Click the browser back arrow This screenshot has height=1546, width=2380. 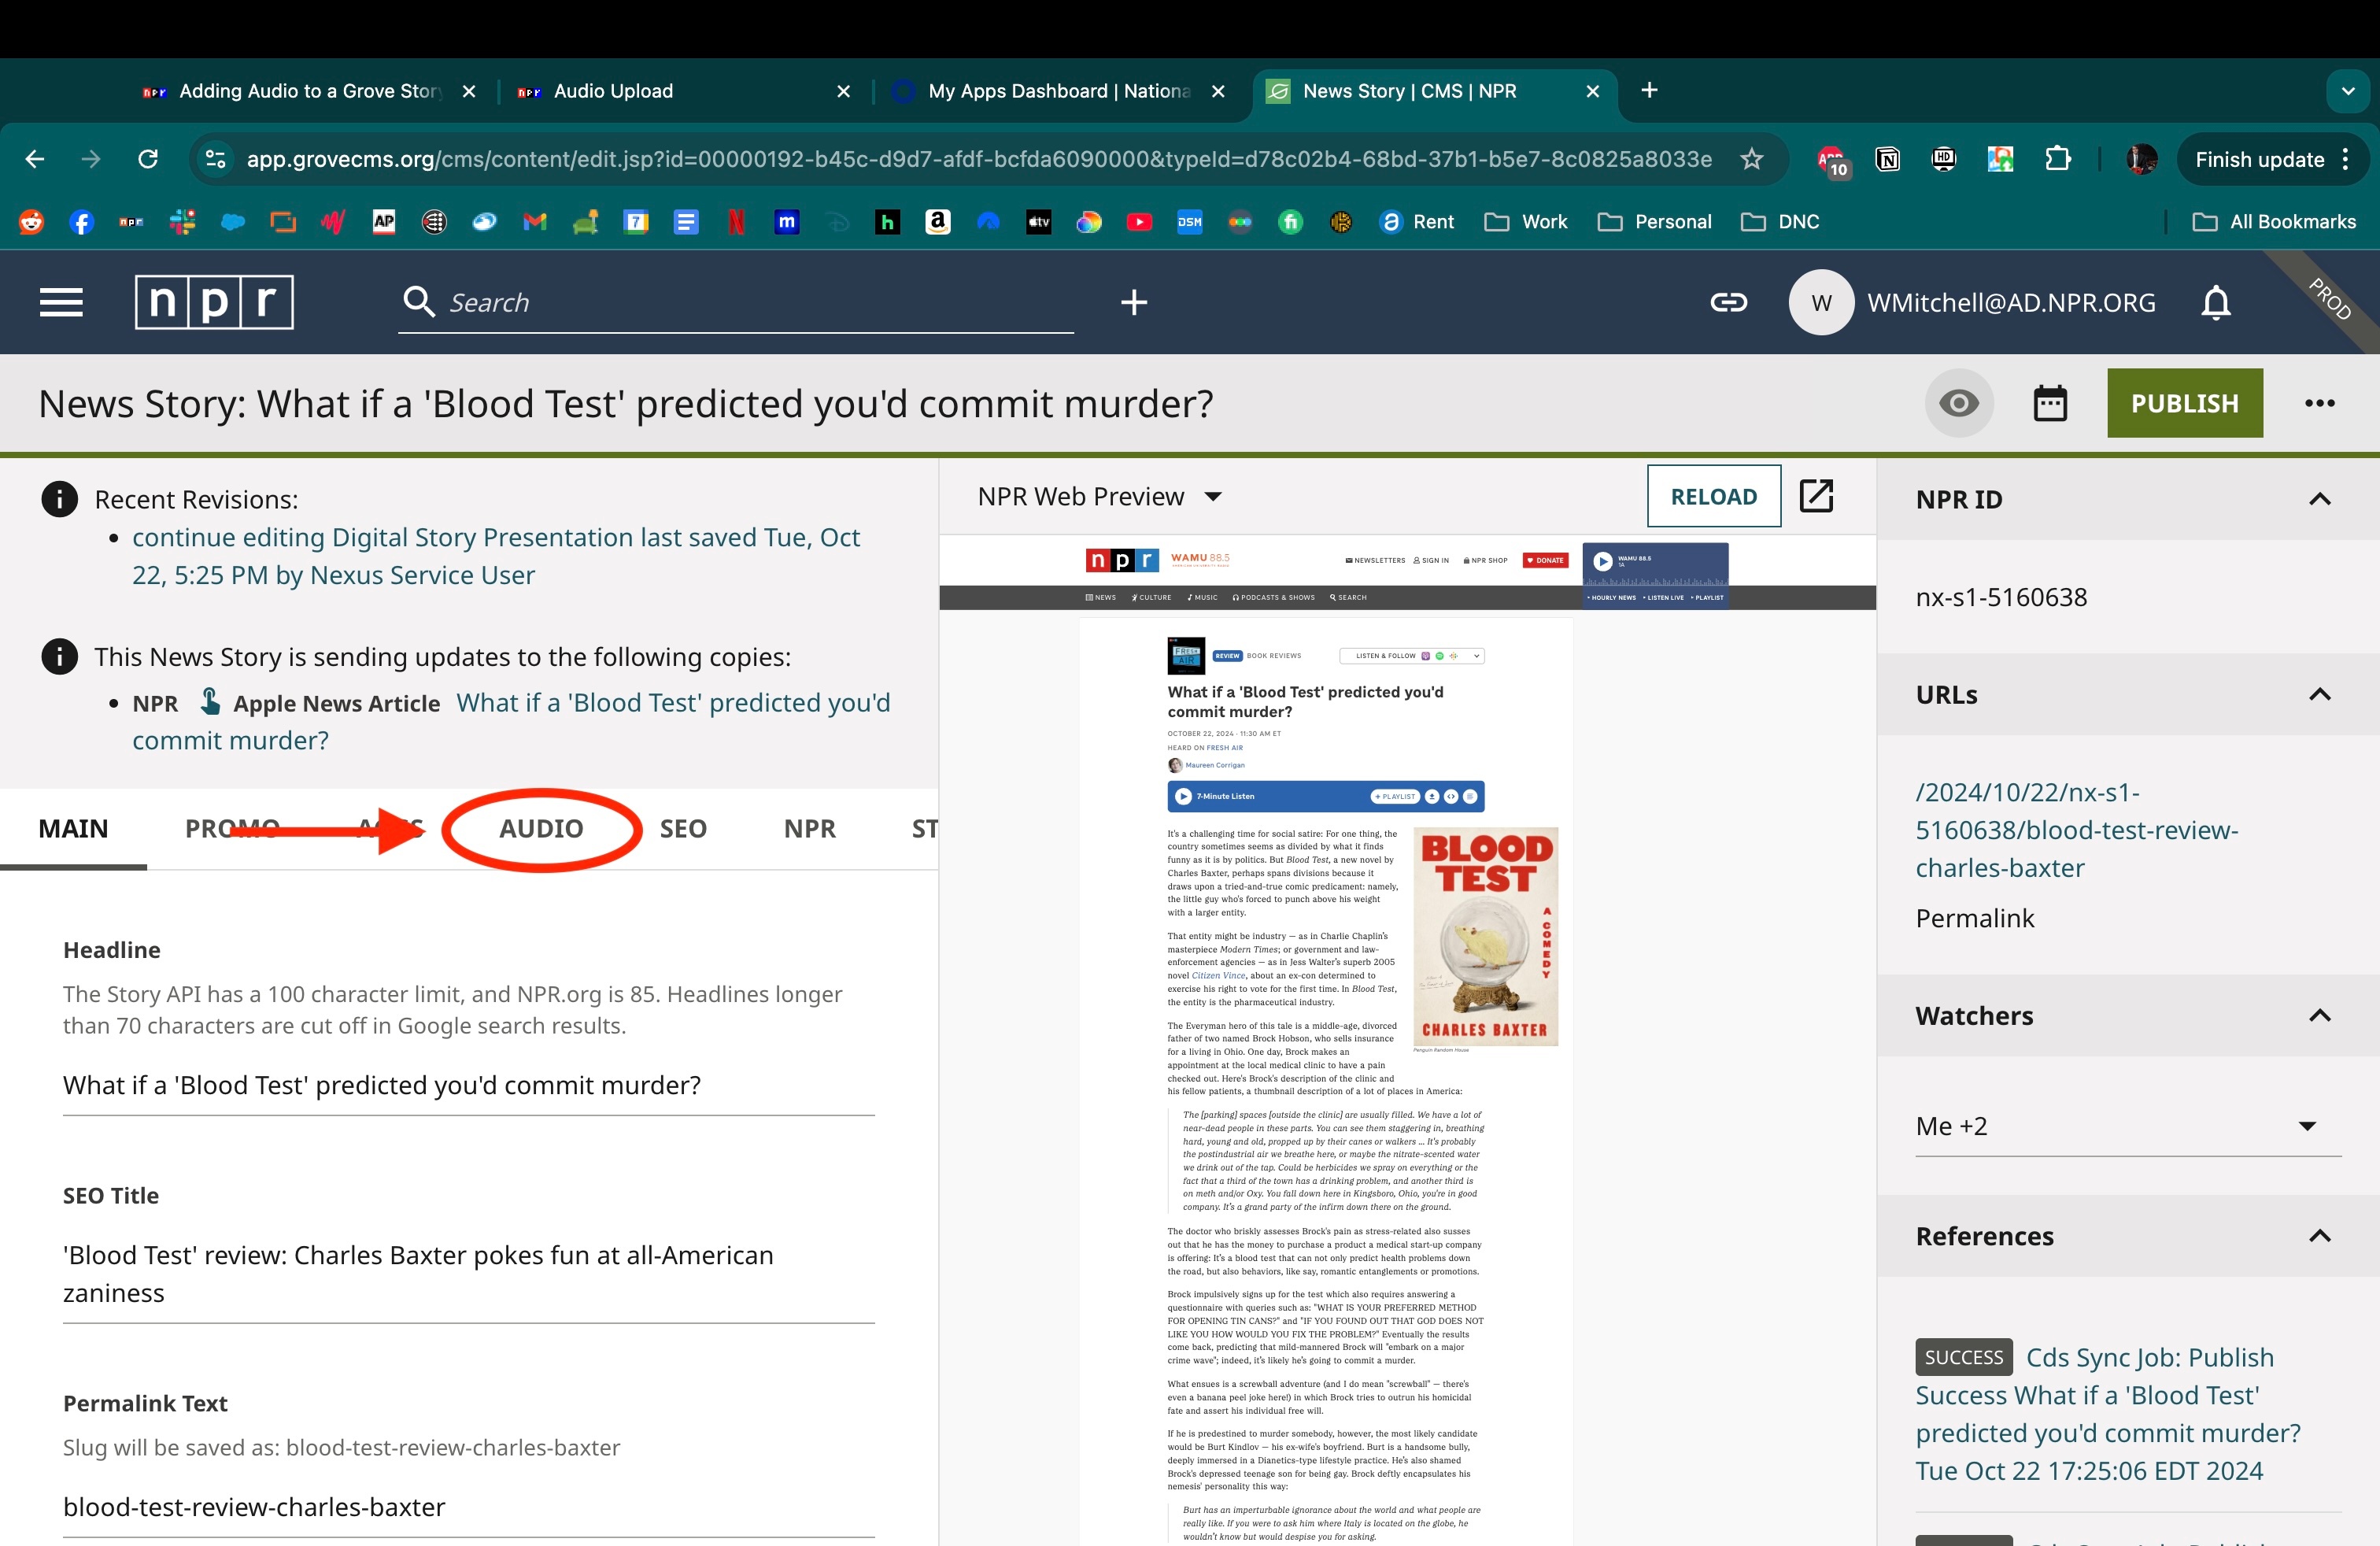(35, 159)
